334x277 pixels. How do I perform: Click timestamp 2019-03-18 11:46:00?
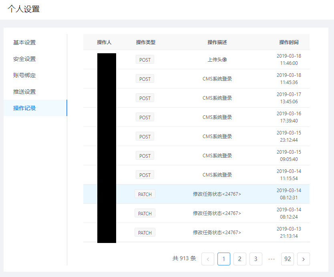pyautogui.click(x=289, y=59)
